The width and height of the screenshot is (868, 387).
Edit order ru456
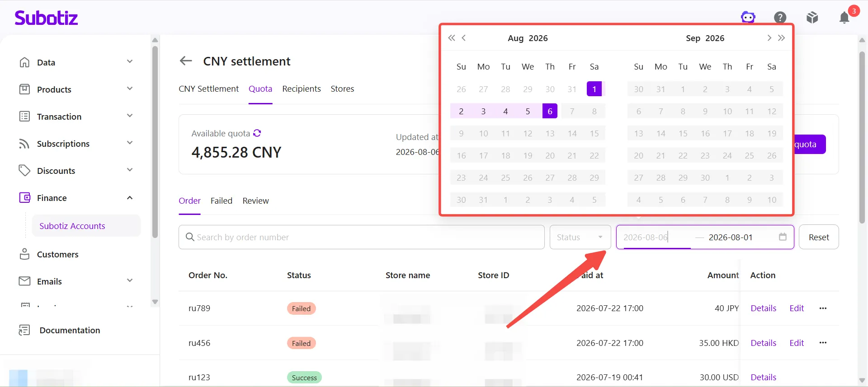coord(797,343)
